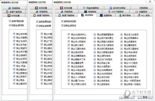
Task: Switch to 邮件附件限制 tab
Action: point(117,8)
